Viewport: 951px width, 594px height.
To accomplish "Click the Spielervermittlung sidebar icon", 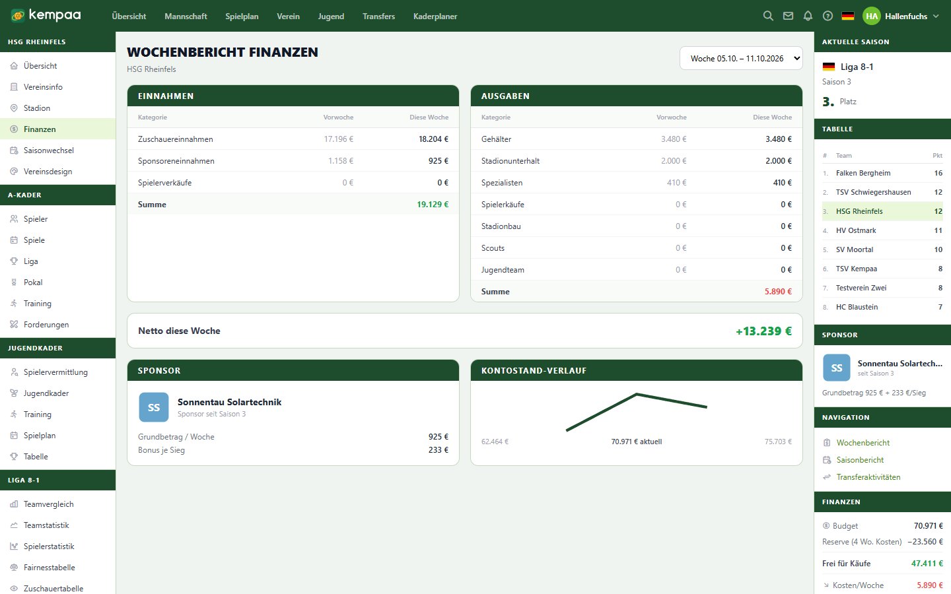I will pos(14,372).
